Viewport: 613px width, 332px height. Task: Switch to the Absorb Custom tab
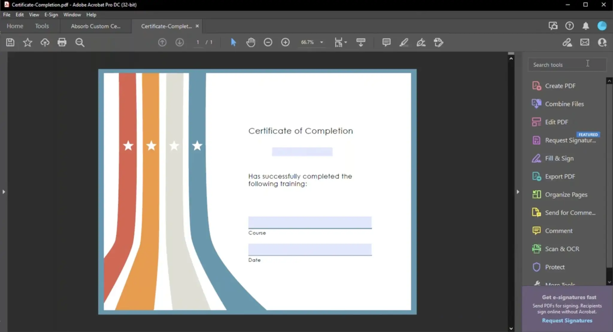[x=96, y=26]
